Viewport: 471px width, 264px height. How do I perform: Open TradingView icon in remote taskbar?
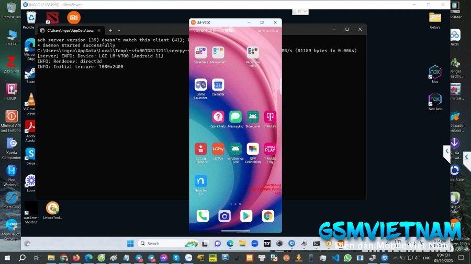click(267, 243)
